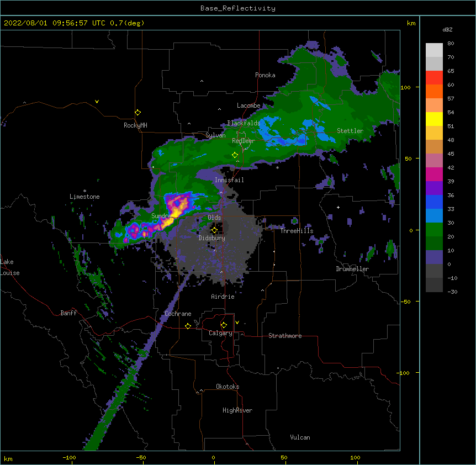Click the Okotoks city label
This screenshot has height=465, width=476.
coord(228,387)
